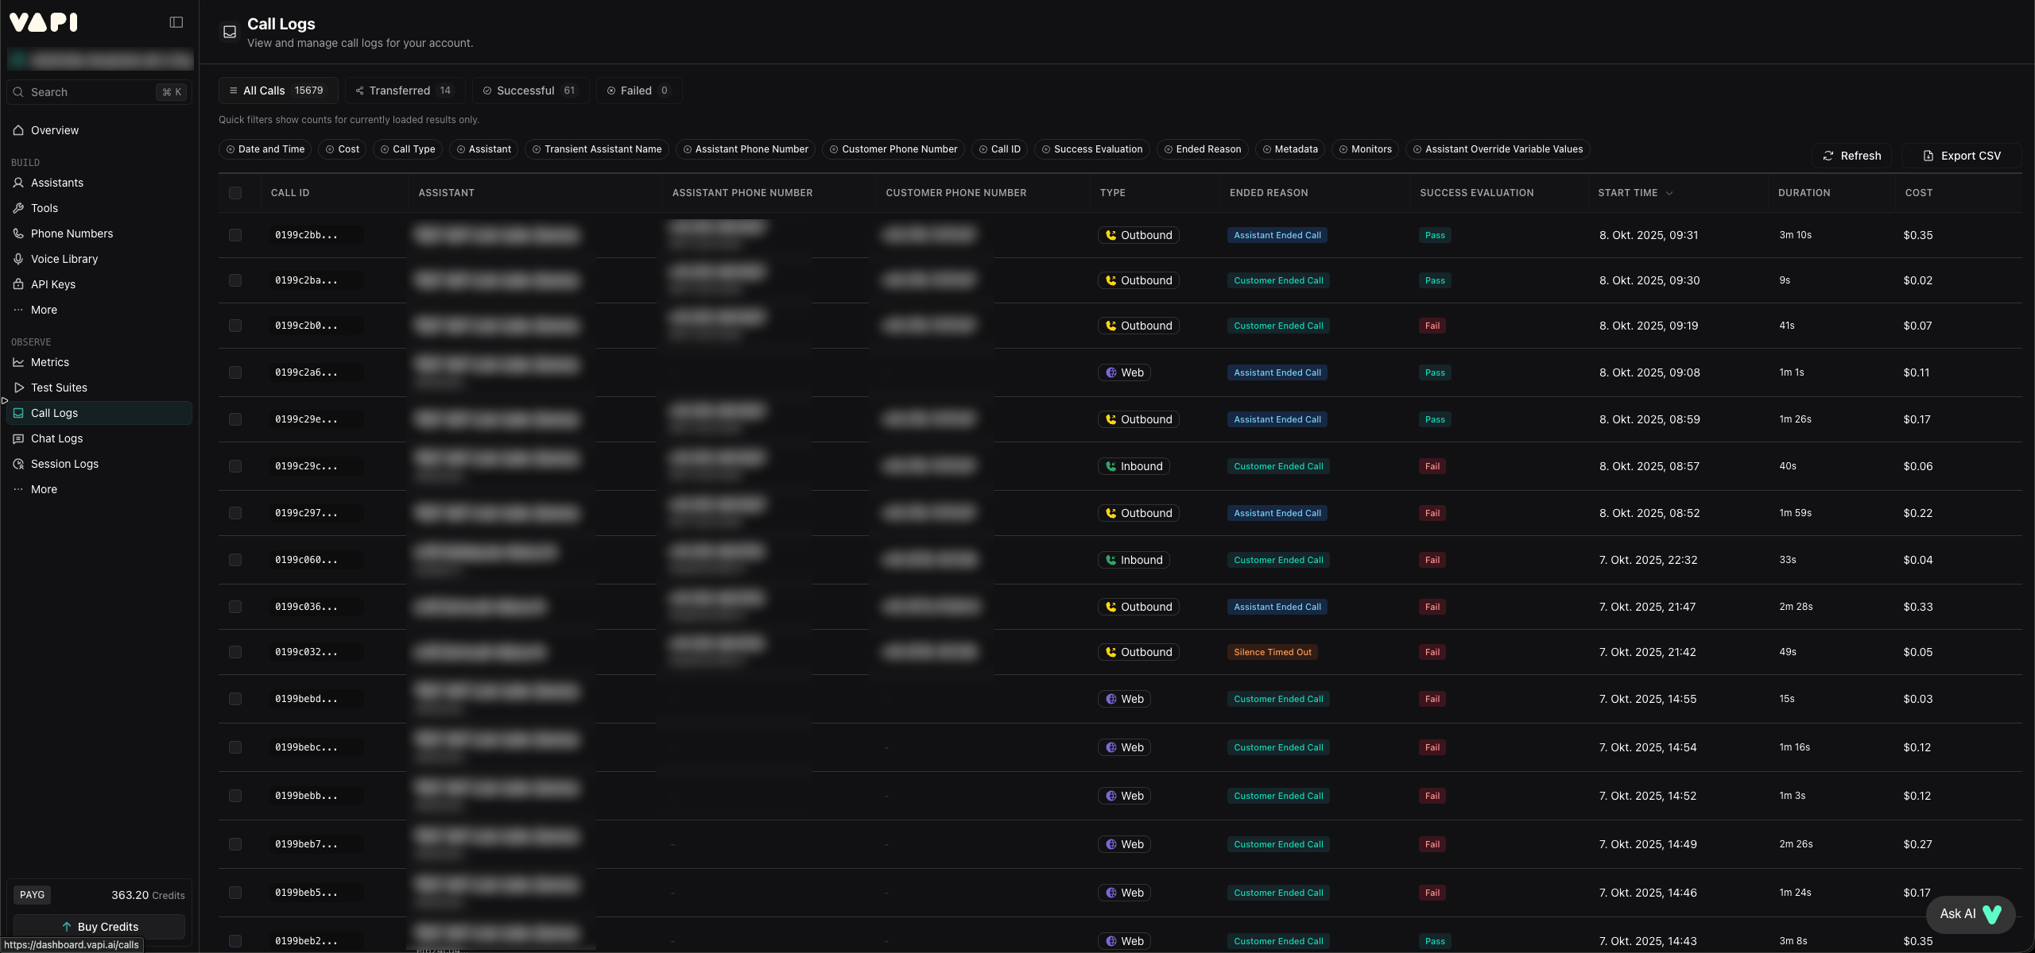Open the Ask AI floating widget

1970,914
